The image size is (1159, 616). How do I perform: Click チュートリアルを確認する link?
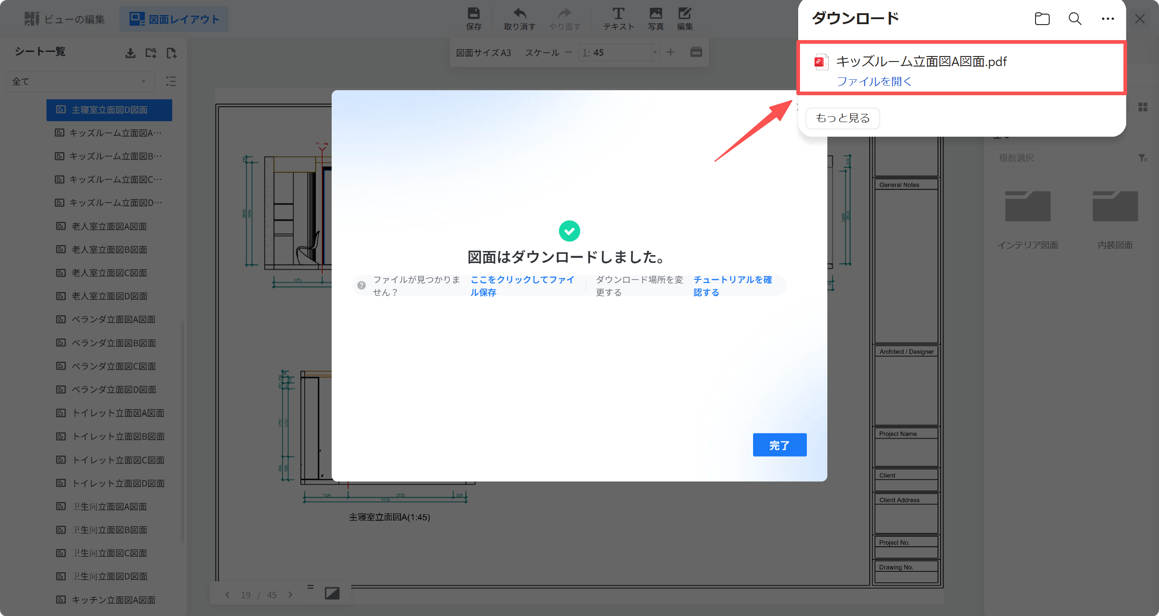coord(733,286)
